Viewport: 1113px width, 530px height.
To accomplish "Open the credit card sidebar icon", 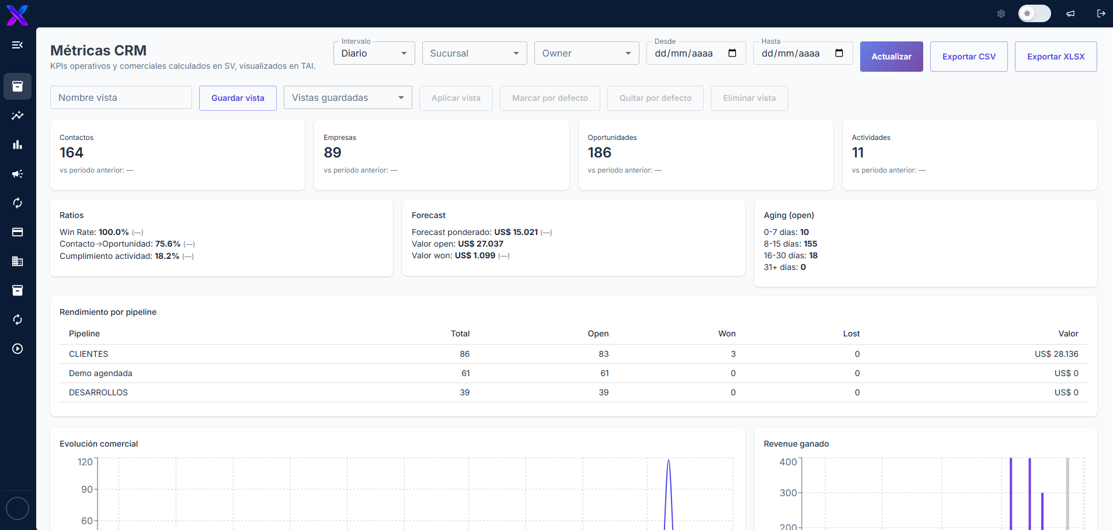I will [18, 232].
